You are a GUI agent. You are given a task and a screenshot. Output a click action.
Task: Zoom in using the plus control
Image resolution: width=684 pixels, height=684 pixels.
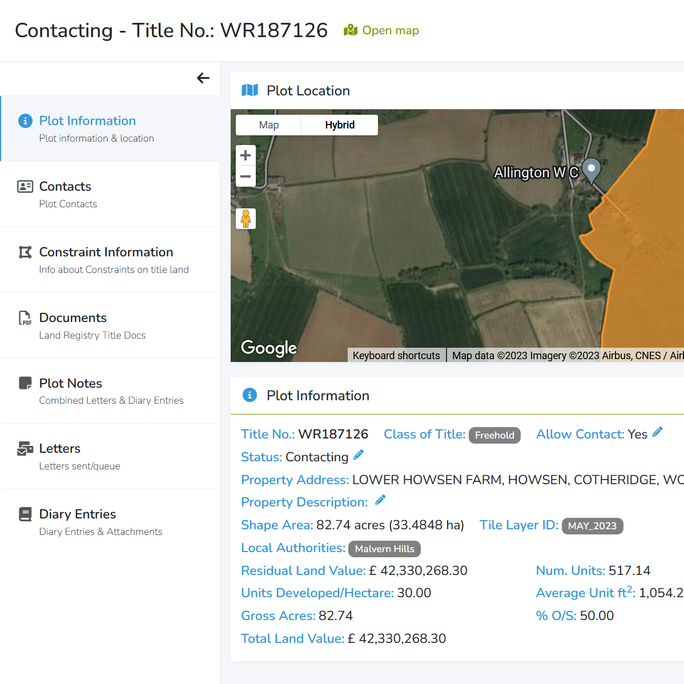coord(246,155)
